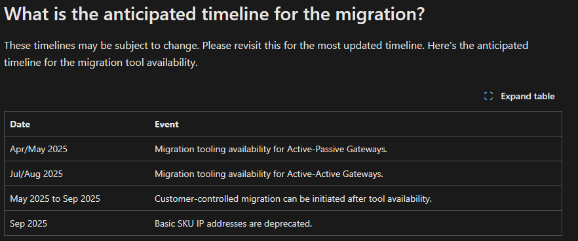Click the Basic SKU IP addresses deprecated text

tap(233, 223)
